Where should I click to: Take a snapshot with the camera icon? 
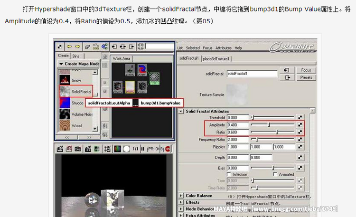(78, 149)
